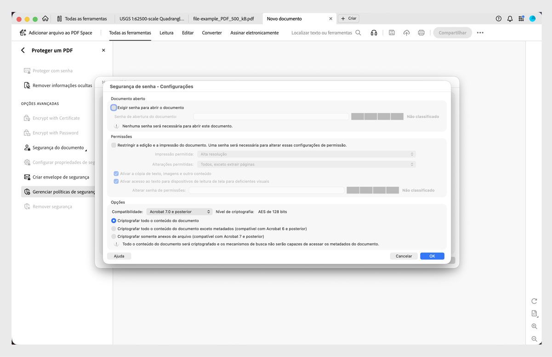Open Assinar eletronicamente menu
The image size is (552, 357).
point(255,33)
